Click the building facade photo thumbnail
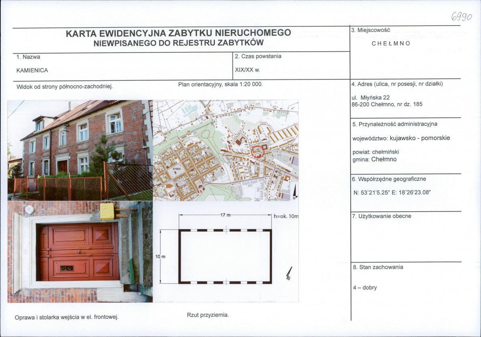This screenshot has width=481, height=337. [80, 150]
